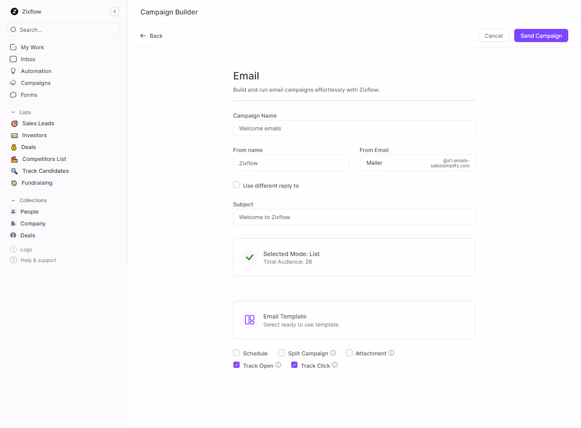The width and height of the screenshot is (581, 428).
Task: Open Help & support link
Action: tap(38, 260)
